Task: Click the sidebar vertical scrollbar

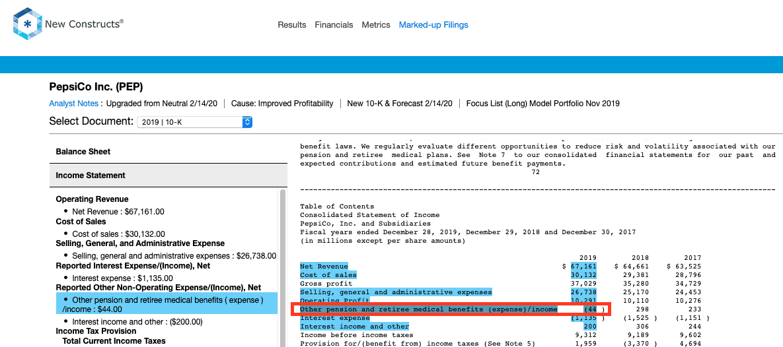Action: [x=283, y=267]
